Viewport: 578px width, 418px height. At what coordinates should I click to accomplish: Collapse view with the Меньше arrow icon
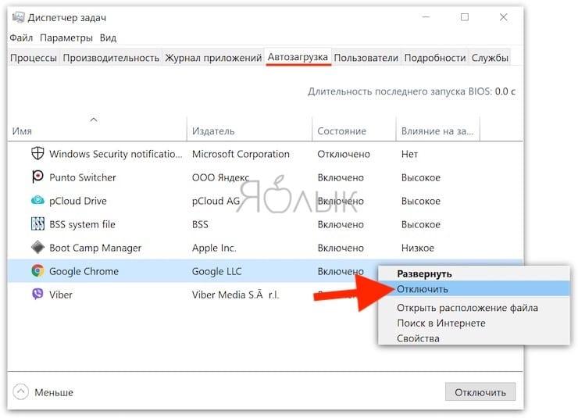(x=20, y=392)
